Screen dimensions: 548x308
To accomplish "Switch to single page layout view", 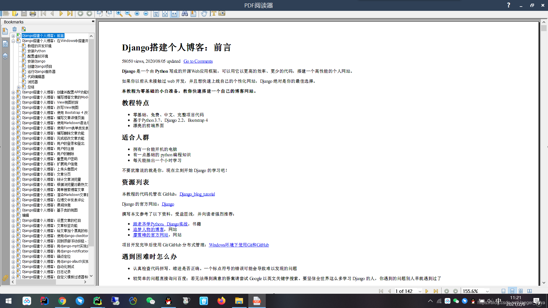I will 503,291.
